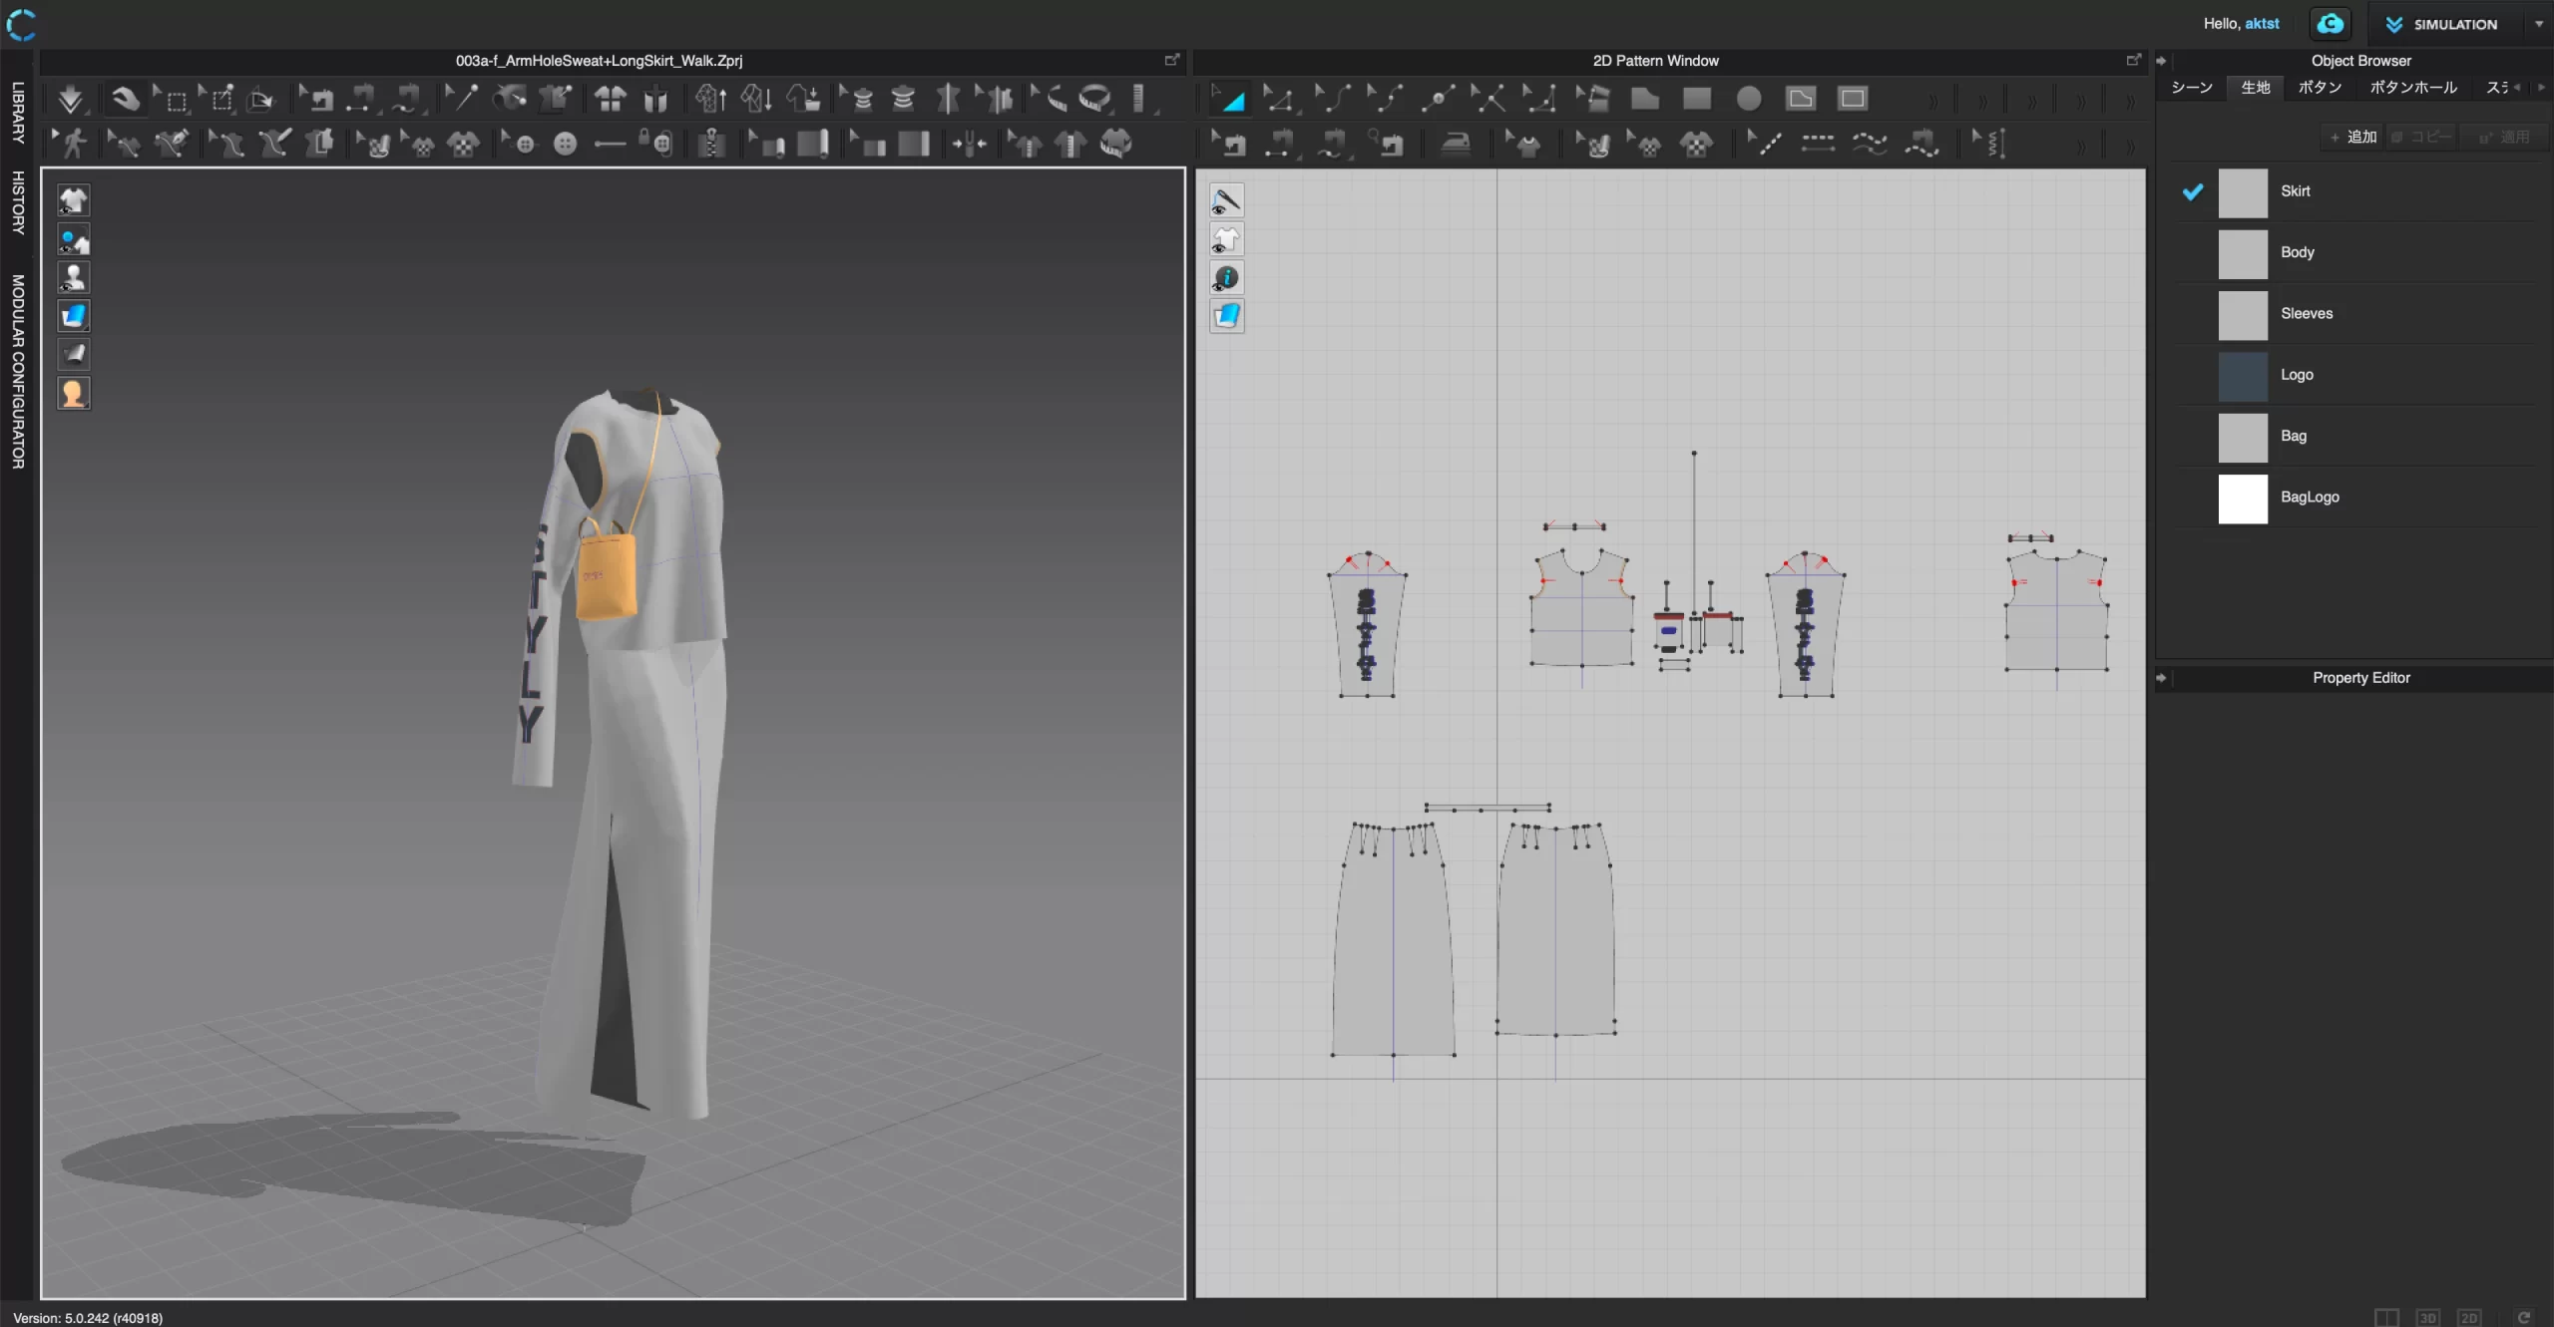The width and height of the screenshot is (2554, 1327).
Task: Switch to the ボタン tab in Object Browser
Action: [2319, 87]
